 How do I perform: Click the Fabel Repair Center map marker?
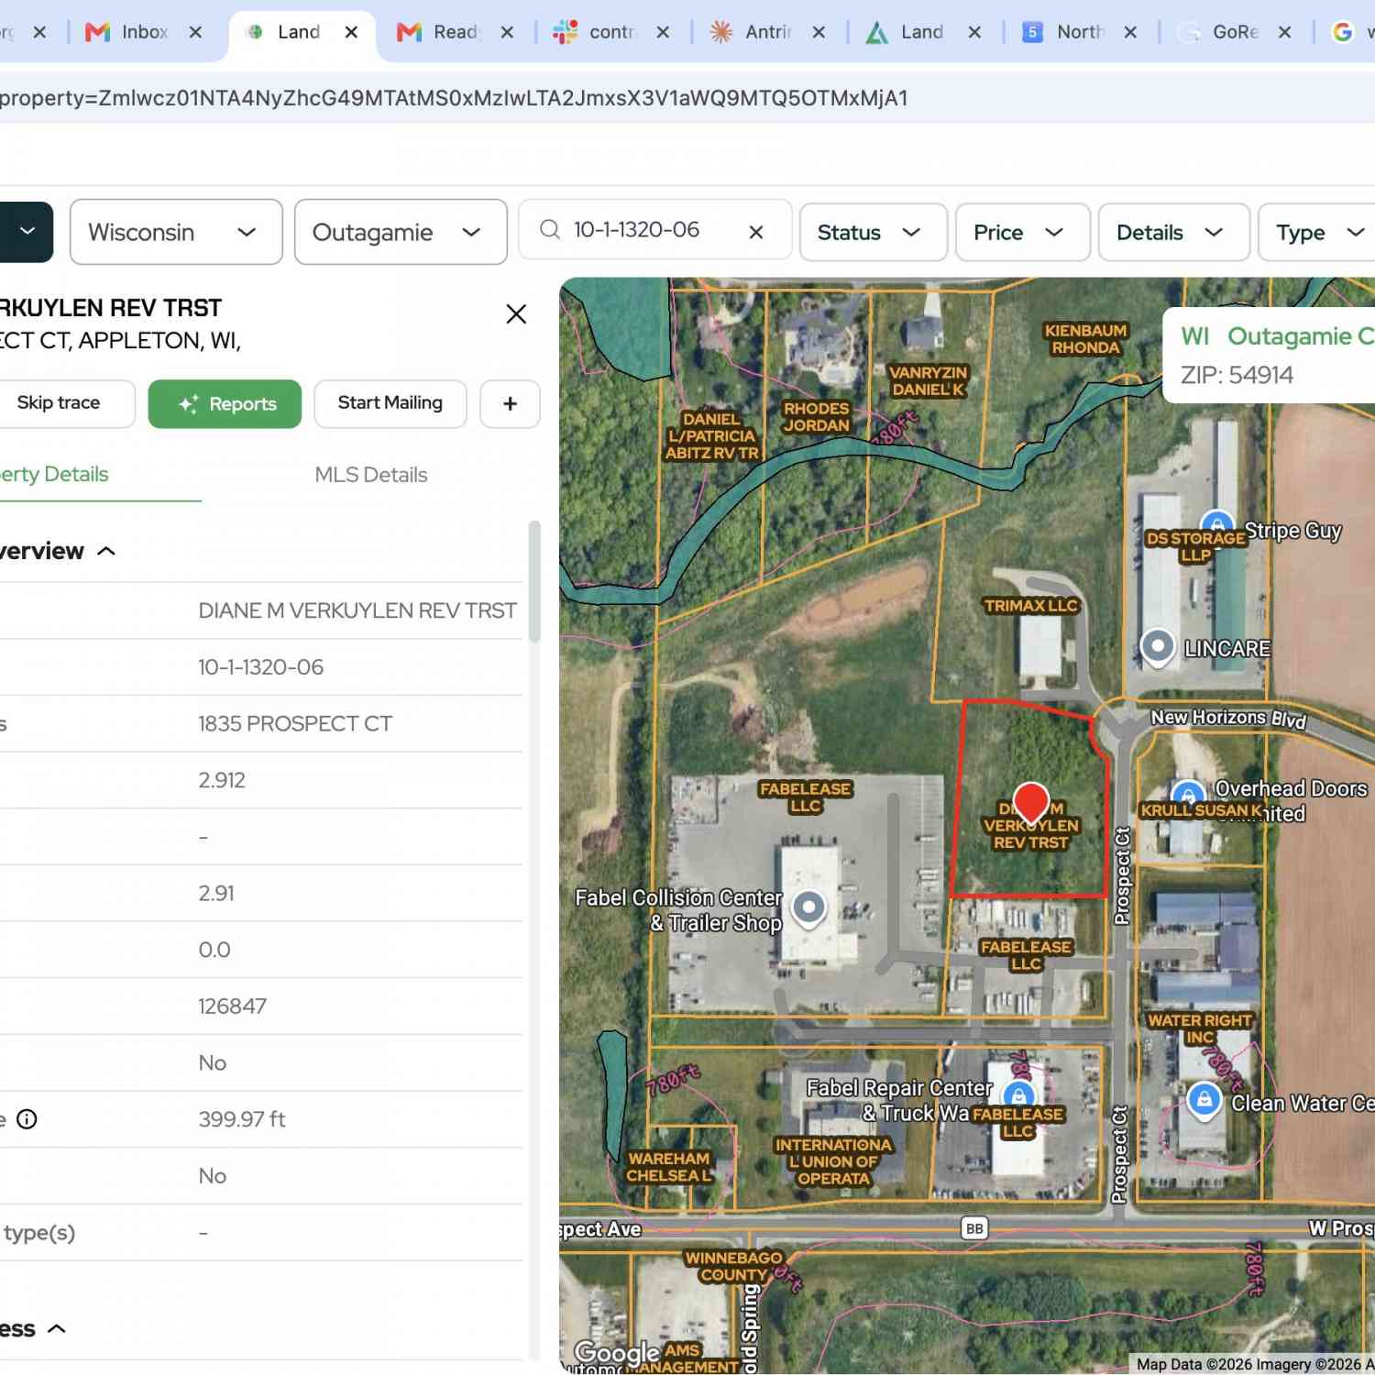pyautogui.click(x=1018, y=1094)
